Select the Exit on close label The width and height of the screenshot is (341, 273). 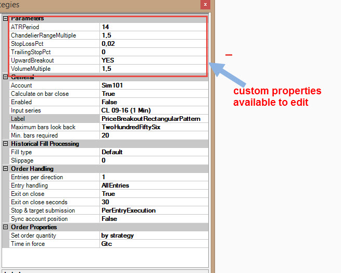click(x=28, y=194)
